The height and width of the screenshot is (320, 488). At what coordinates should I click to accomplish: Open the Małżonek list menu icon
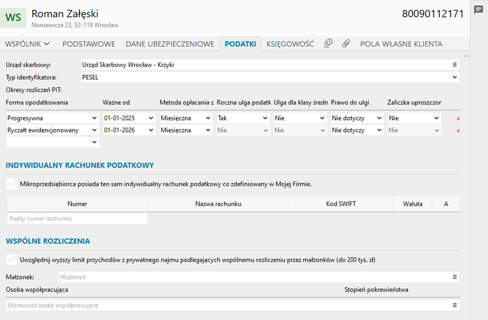pyautogui.click(x=454, y=277)
